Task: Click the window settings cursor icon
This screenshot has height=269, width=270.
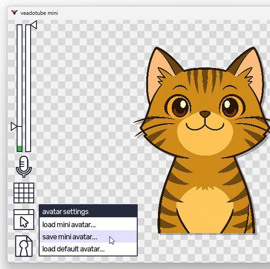Action: tap(24, 220)
